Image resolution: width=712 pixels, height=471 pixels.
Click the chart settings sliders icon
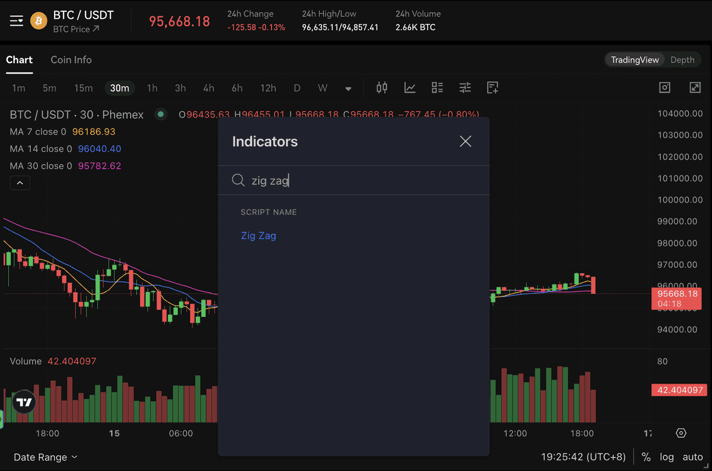tap(465, 87)
